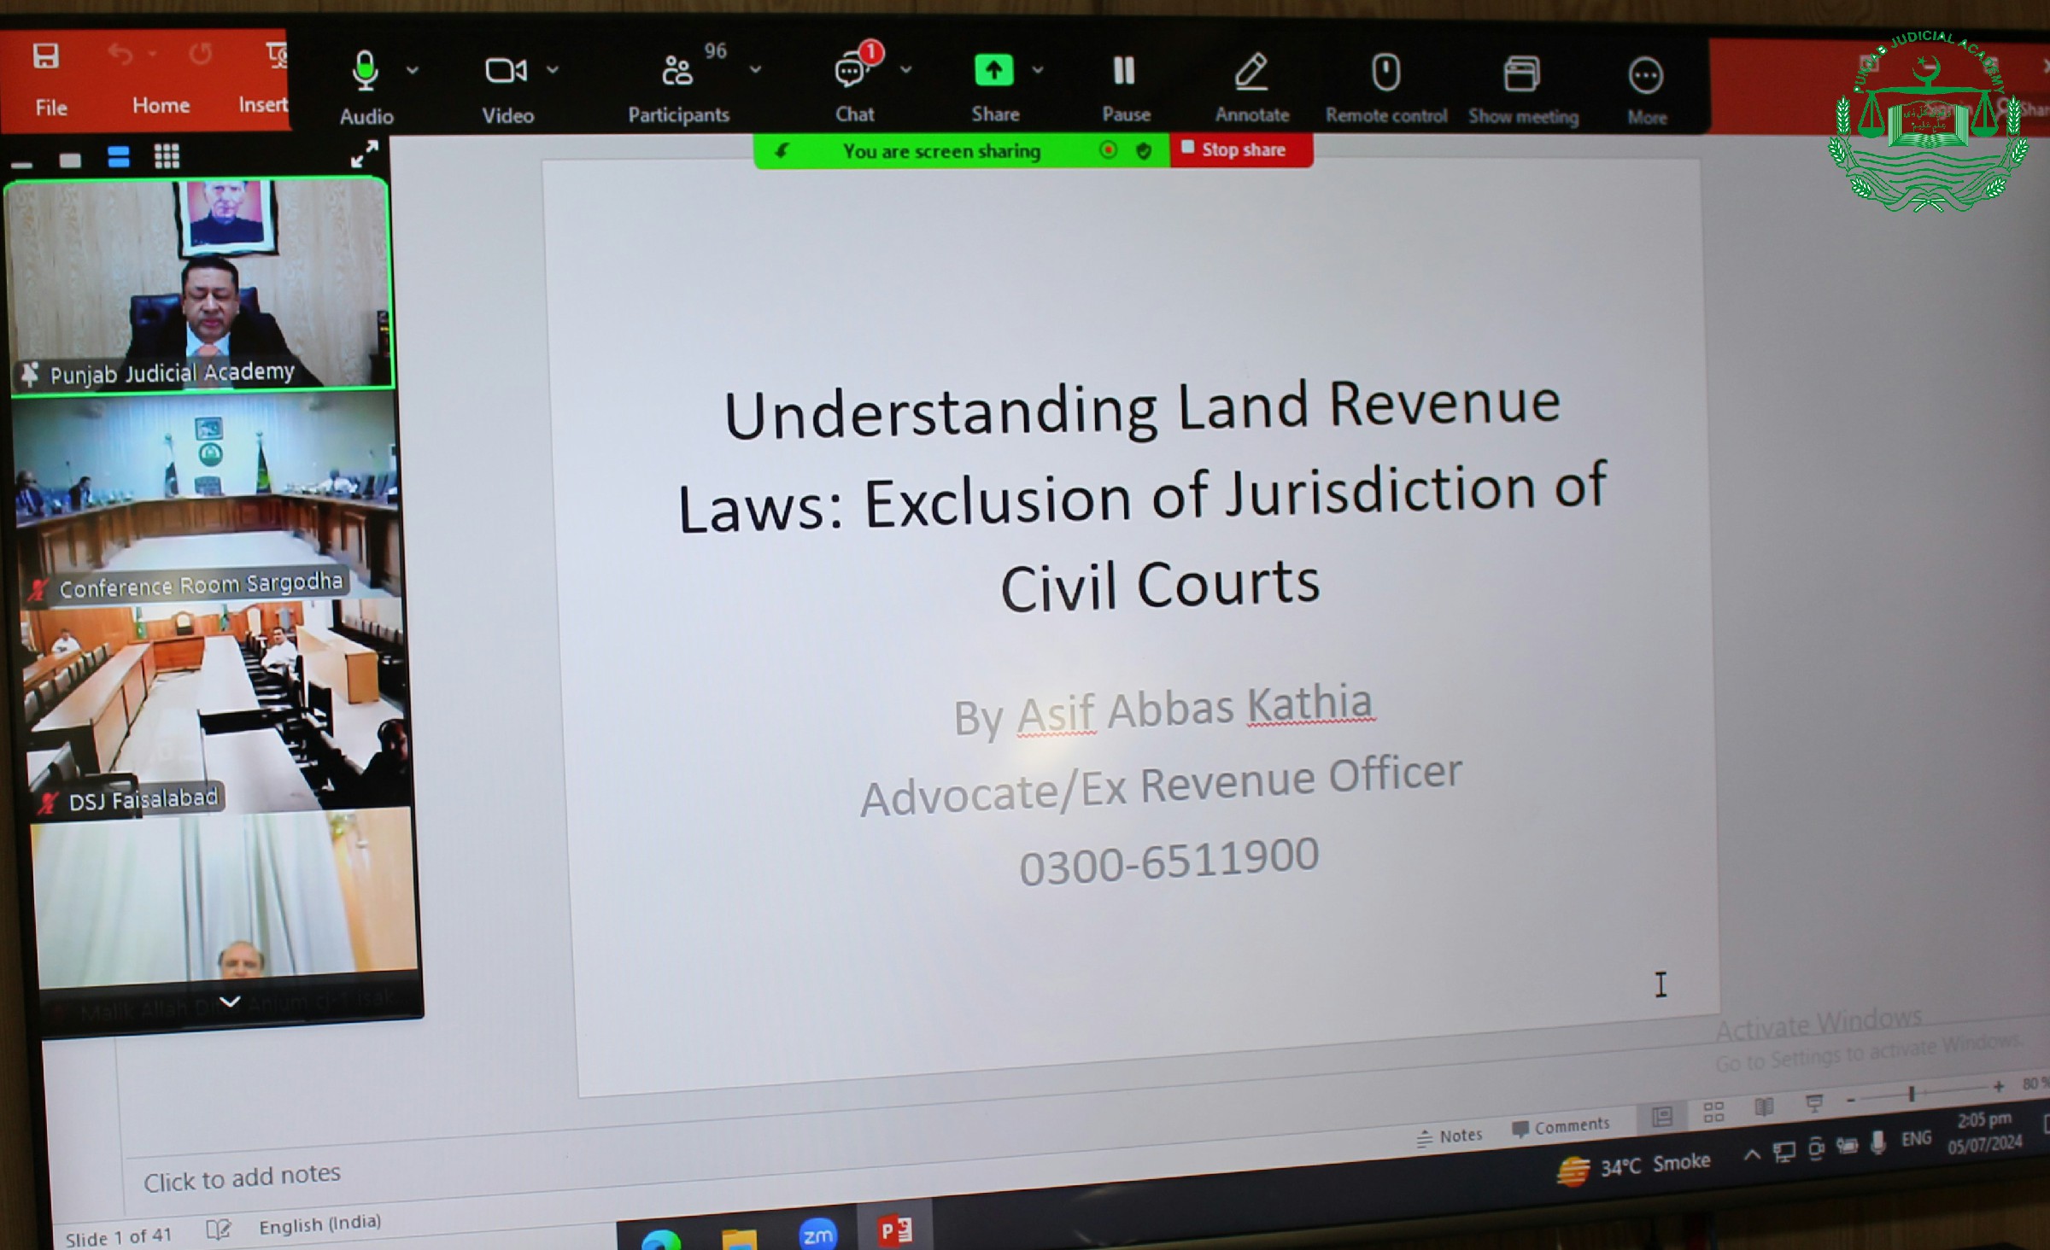
Task: Click the Zoom app taskbar icon
Action: tap(817, 1235)
